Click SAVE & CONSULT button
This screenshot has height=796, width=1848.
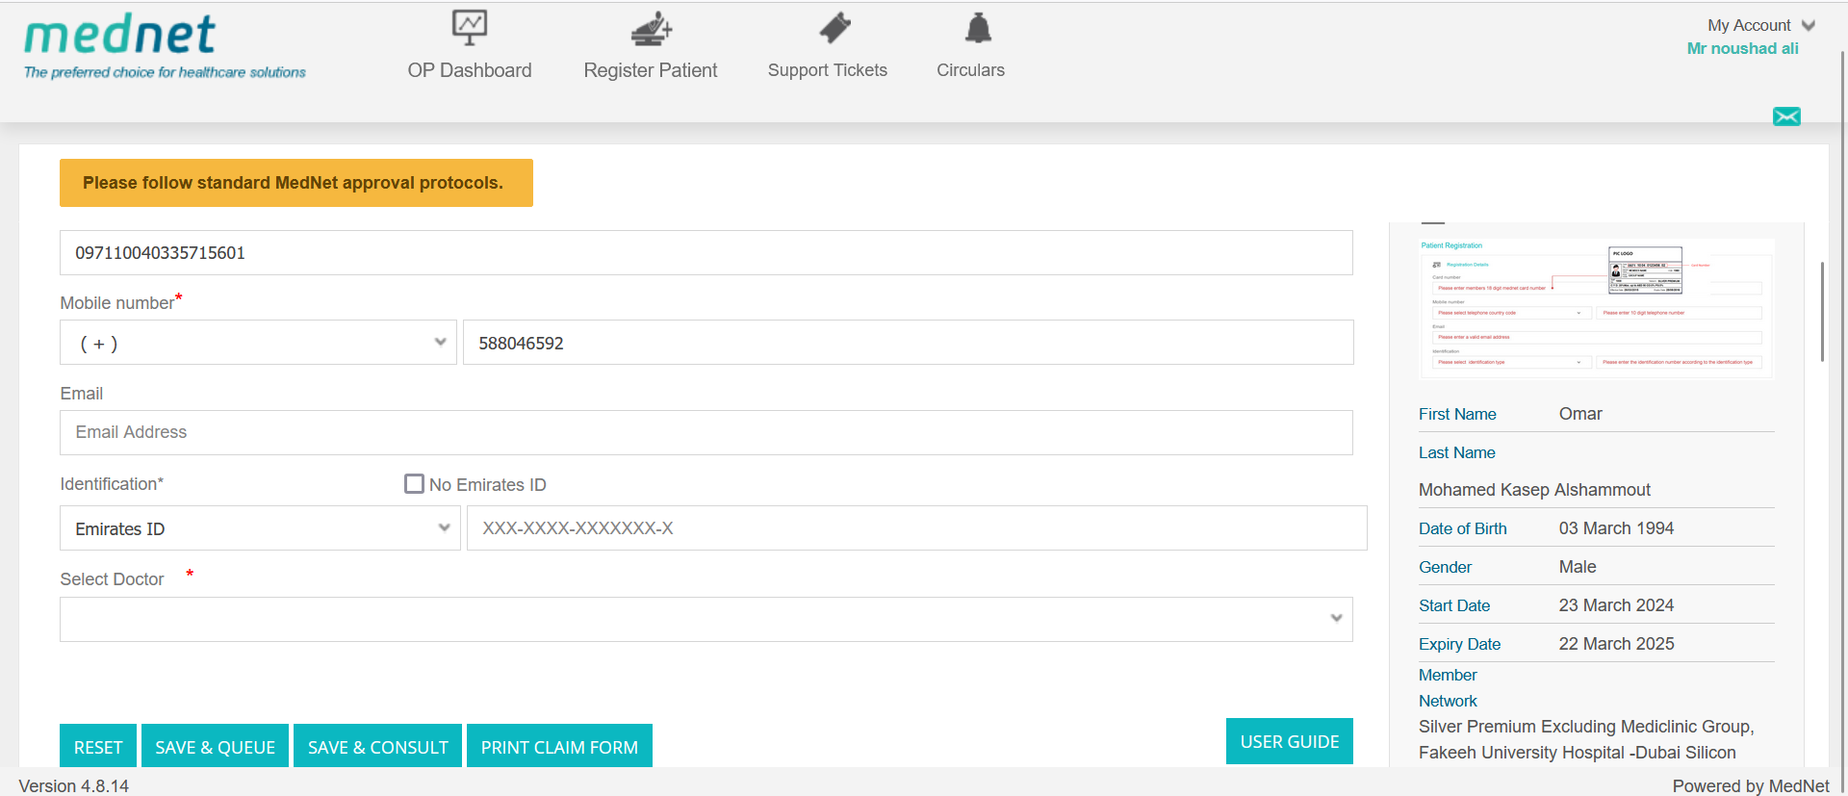378,746
